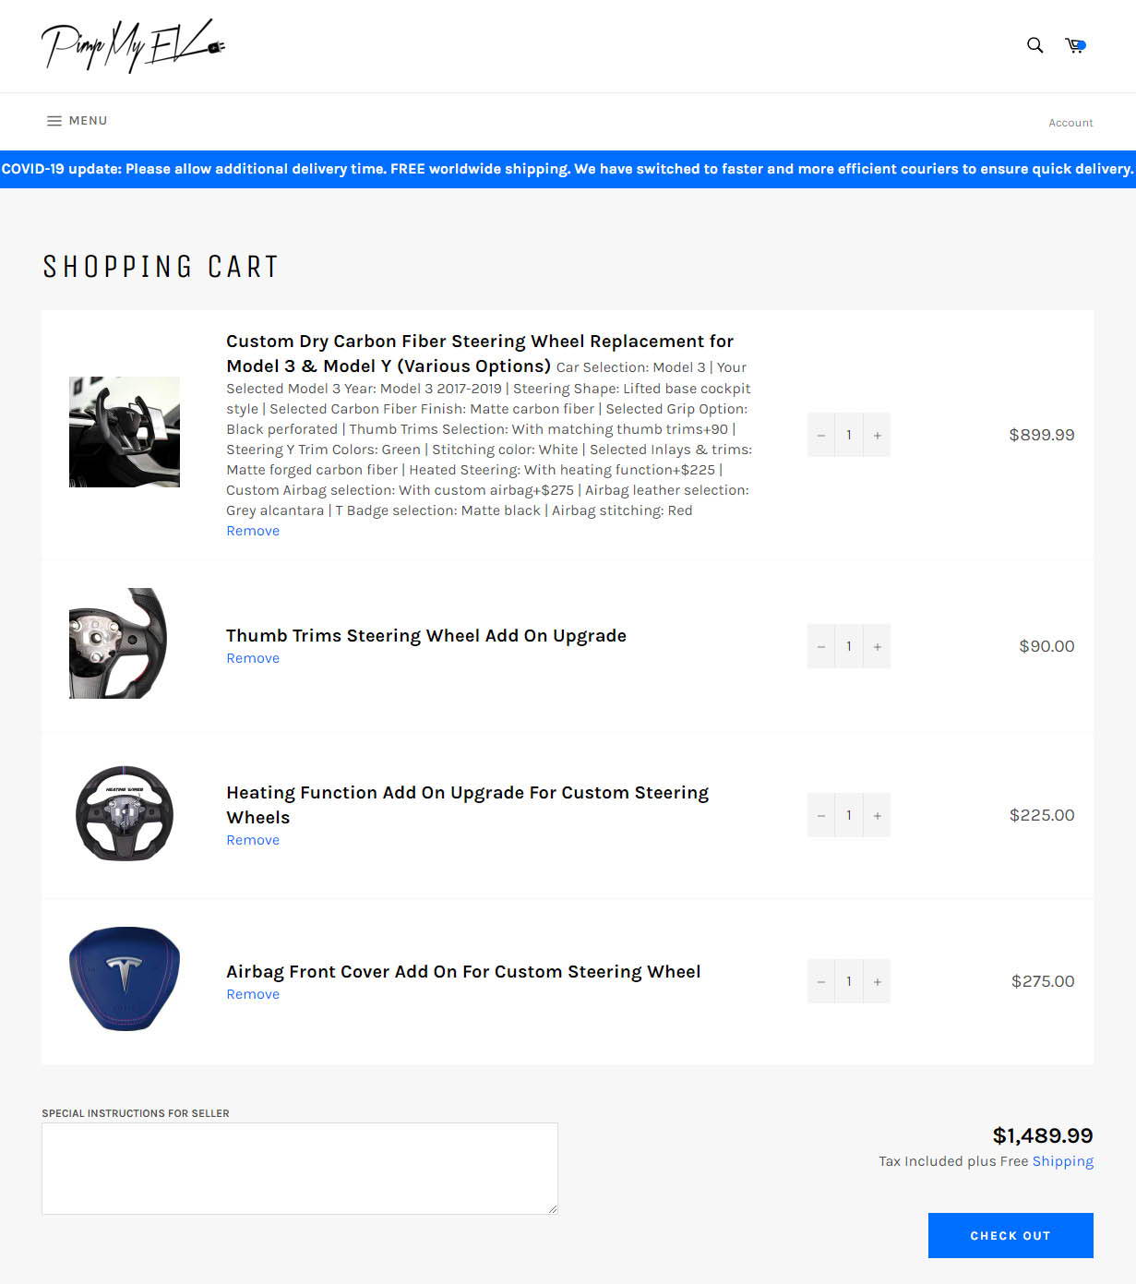Increase quantity of Carbon Fiber Steering Wheel
Viewport: 1136px width, 1284px height.
point(877,435)
